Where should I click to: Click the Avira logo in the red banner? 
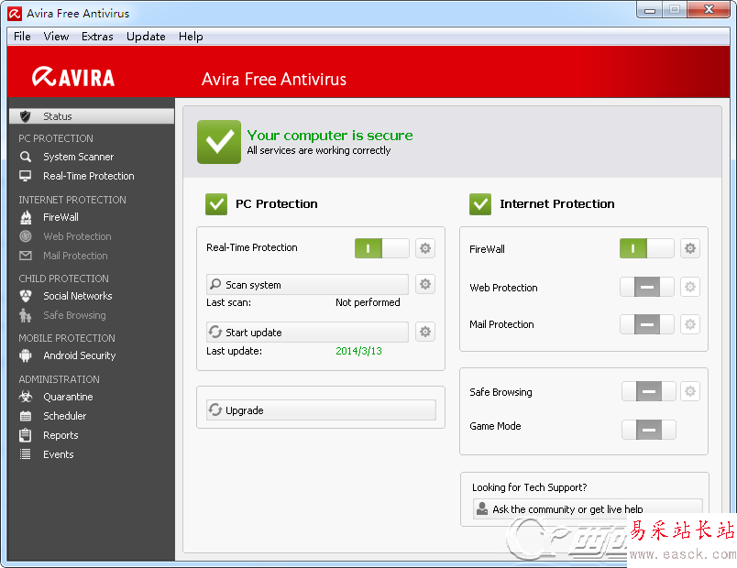[73, 77]
